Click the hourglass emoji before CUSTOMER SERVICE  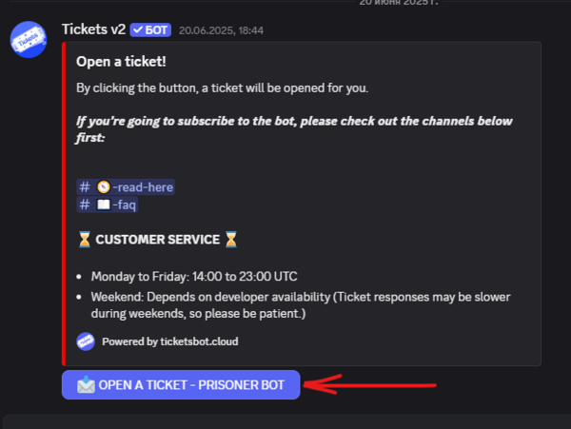pyautogui.click(x=84, y=240)
